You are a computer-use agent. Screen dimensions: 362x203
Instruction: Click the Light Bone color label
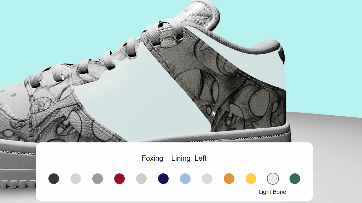click(273, 192)
